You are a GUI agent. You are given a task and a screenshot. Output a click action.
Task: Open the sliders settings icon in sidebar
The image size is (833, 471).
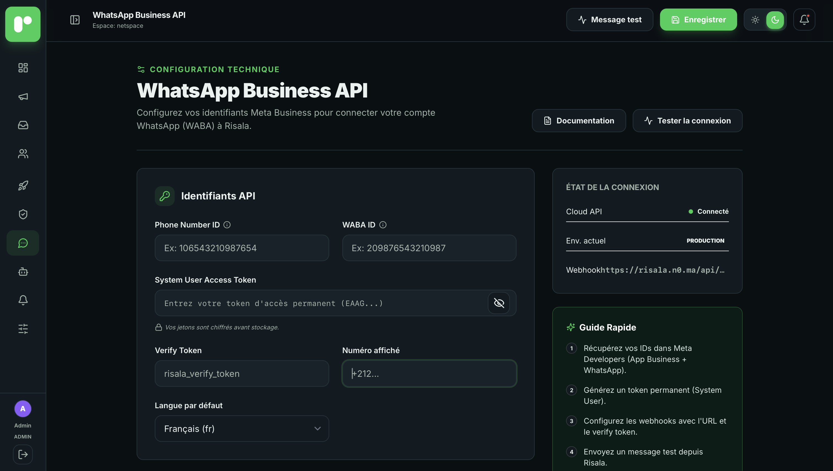pos(23,329)
